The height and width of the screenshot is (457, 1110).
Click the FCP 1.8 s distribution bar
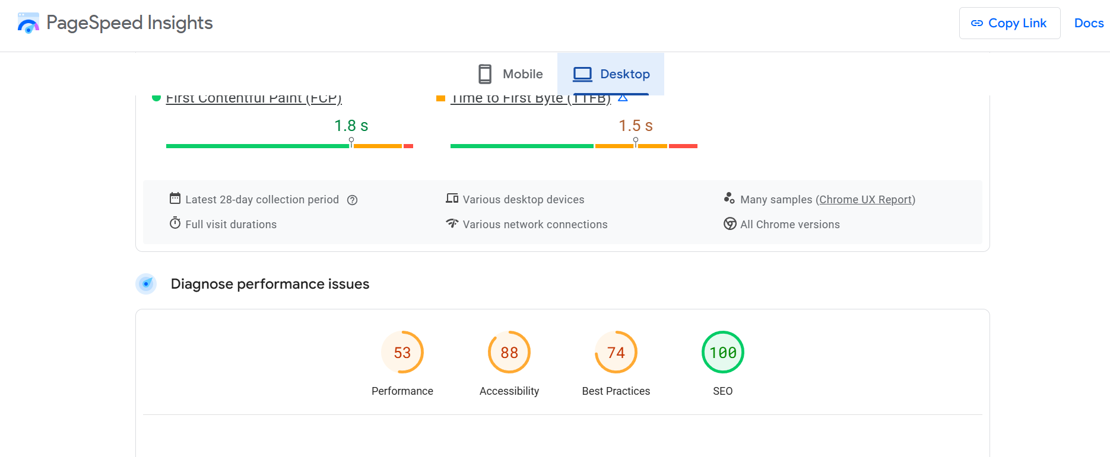pos(289,146)
